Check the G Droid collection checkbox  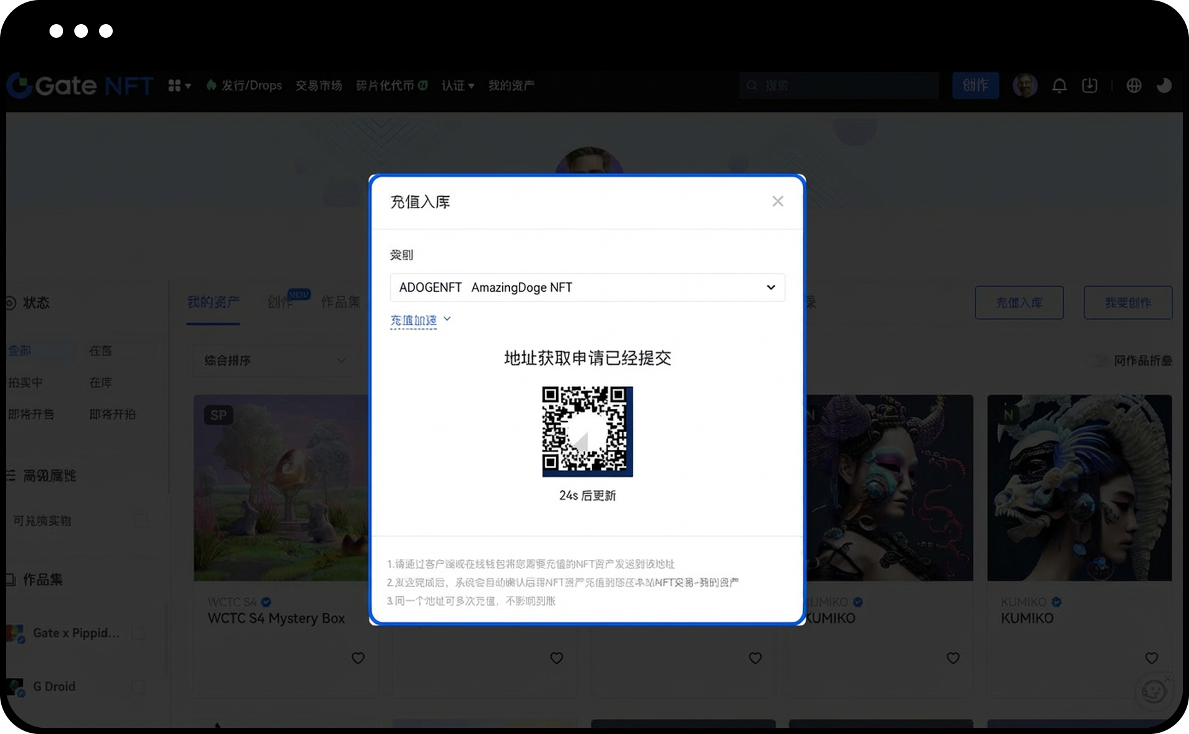(137, 686)
